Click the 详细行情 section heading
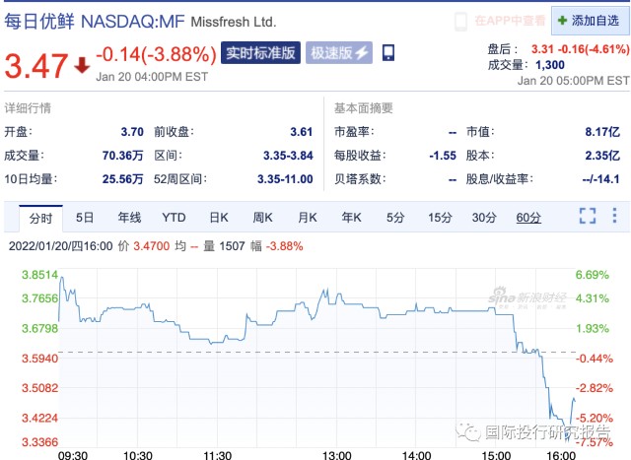The image size is (631, 460). (28, 108)
